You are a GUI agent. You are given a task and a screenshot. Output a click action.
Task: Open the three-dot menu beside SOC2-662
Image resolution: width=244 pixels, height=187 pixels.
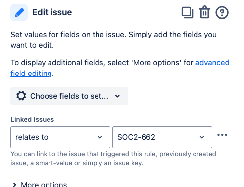coord(222,135)
